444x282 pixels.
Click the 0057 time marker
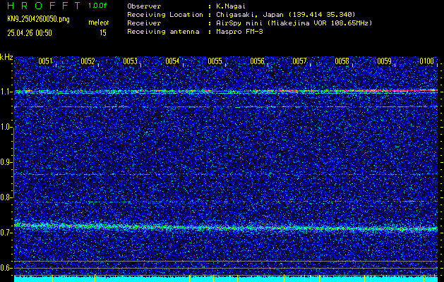click(x=299, y=61)
